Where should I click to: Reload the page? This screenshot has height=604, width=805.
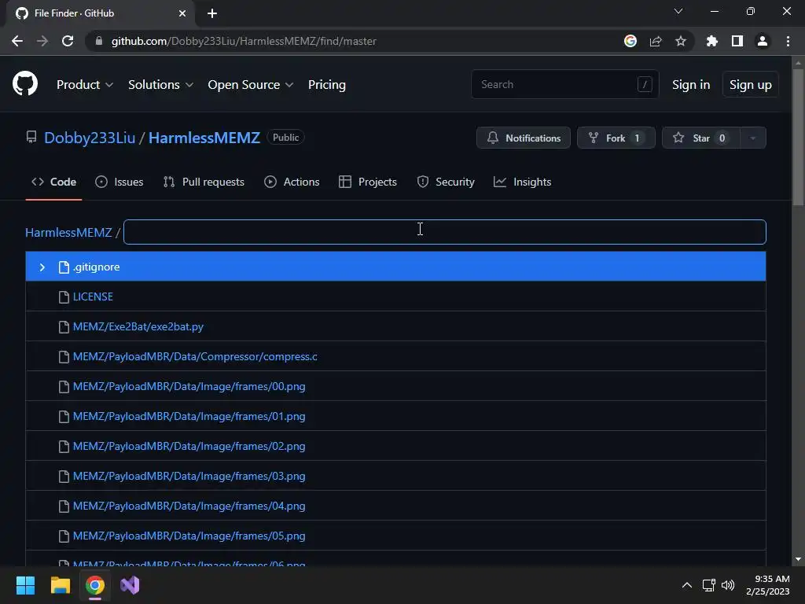68,41
